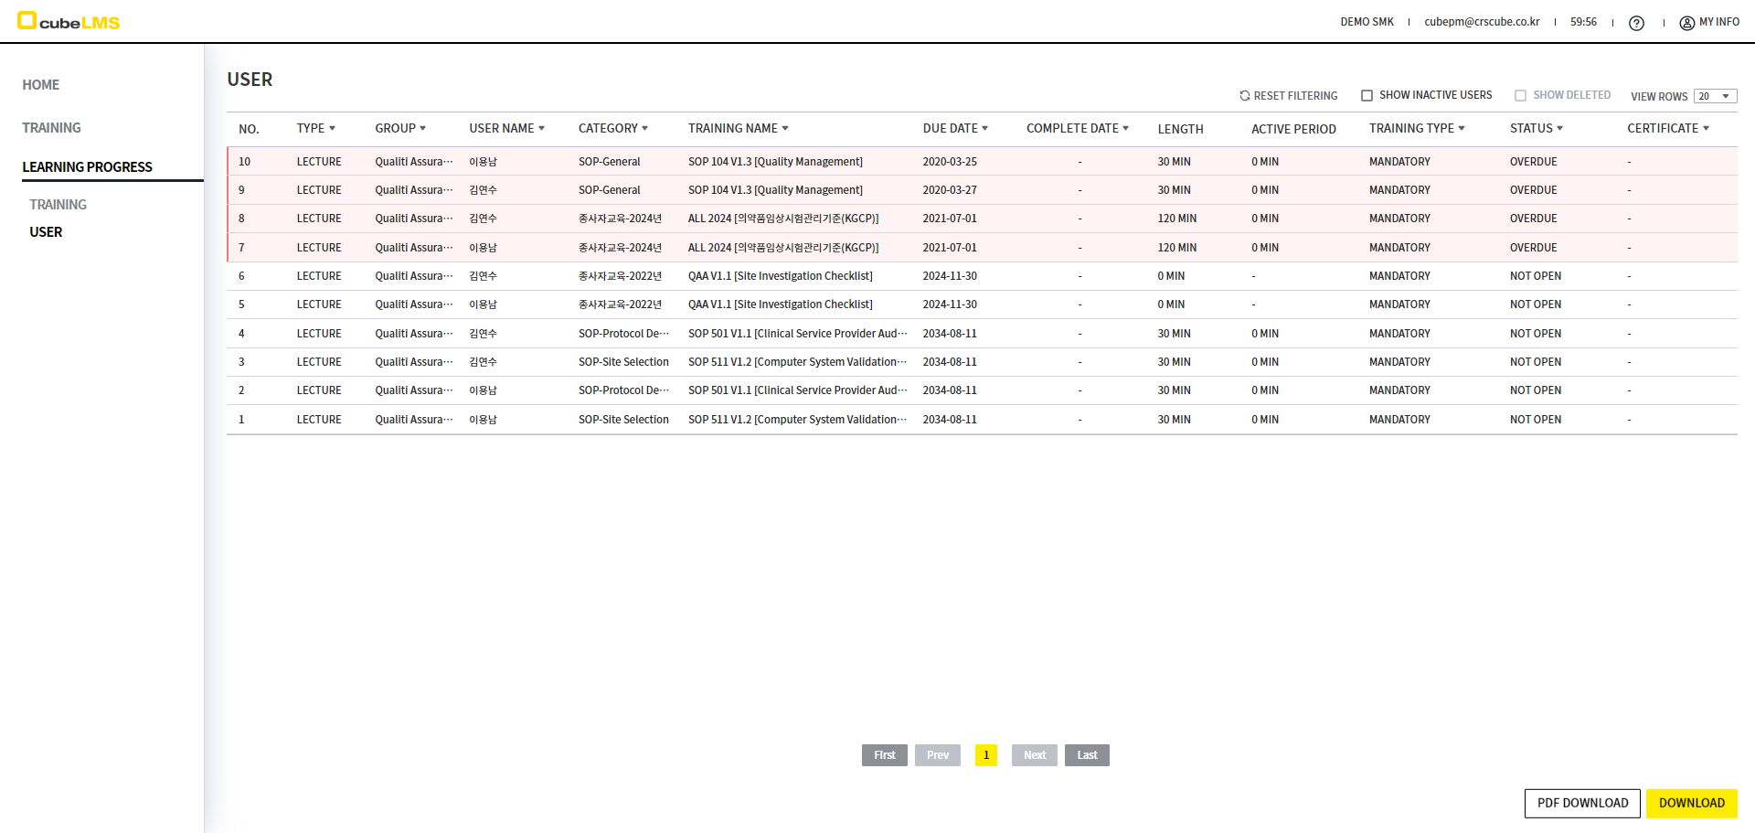Click the cubeLMS logo

click(69, 22)
